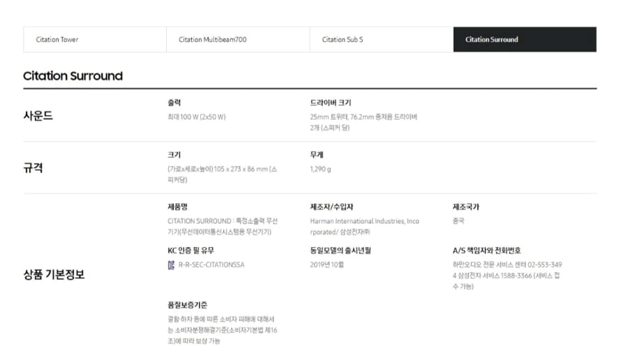Viewport: 621px width, 360px height.
Task: Click the 크기 dimensions label
Action: point(174,155)
